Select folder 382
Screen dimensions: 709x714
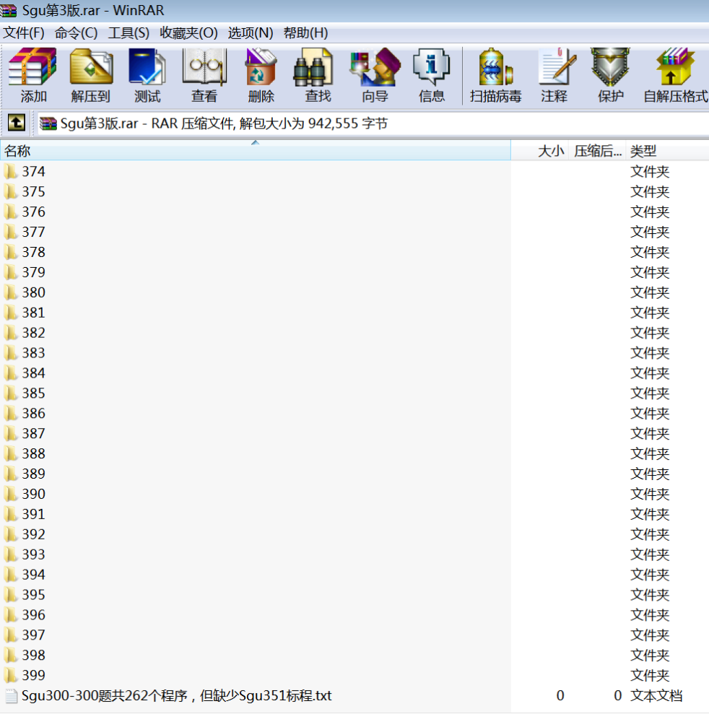tap(33, 333)
